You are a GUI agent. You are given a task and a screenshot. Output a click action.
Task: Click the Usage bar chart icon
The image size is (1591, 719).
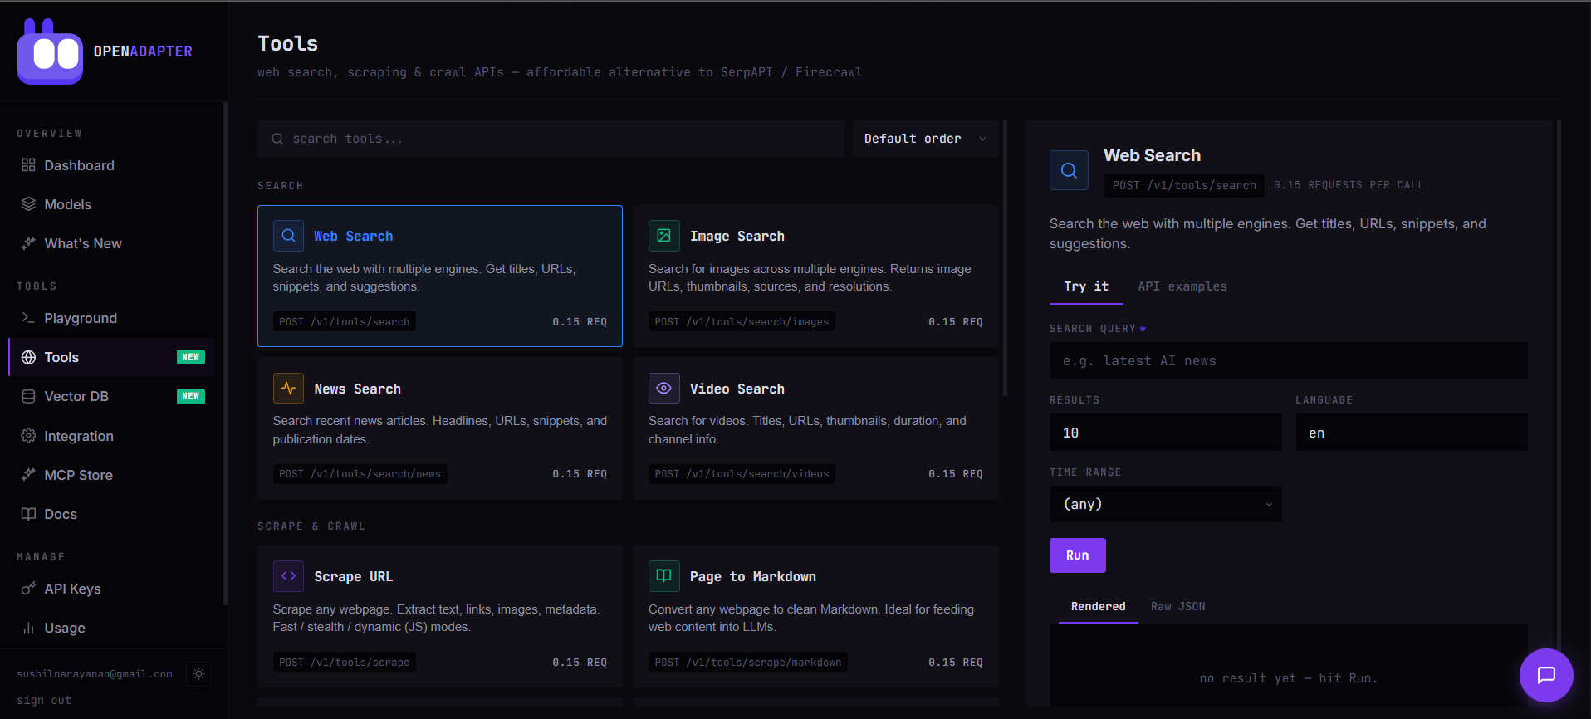coord(28,628)
